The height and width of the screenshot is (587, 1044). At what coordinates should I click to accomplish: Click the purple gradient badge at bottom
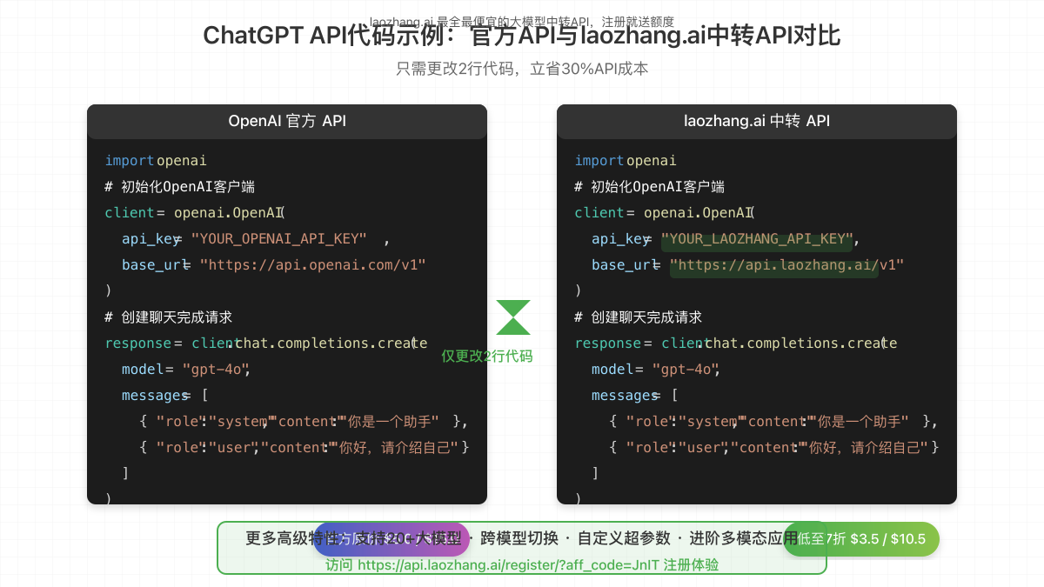coord(391,539)
